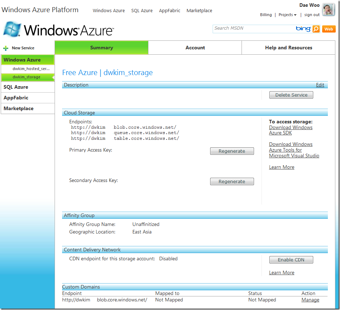Select SQL Azure in the sidebar
Viewport: 340px width, 310px height.
(x=28, y=87)
